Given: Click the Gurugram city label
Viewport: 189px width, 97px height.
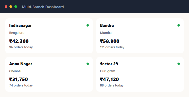Looking at the screenshot, I should point(107,71).
